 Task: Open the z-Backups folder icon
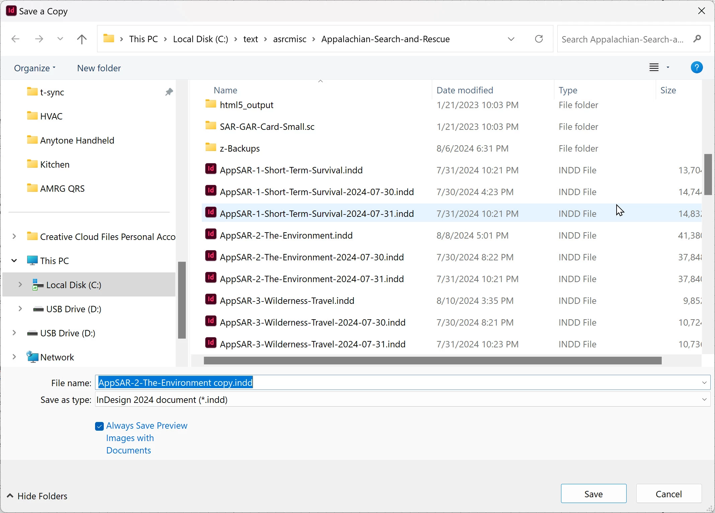[211, 148]
